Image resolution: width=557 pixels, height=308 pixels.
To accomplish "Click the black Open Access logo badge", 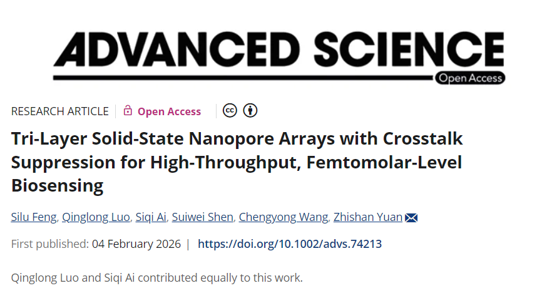I will click(x=470, y=78).
